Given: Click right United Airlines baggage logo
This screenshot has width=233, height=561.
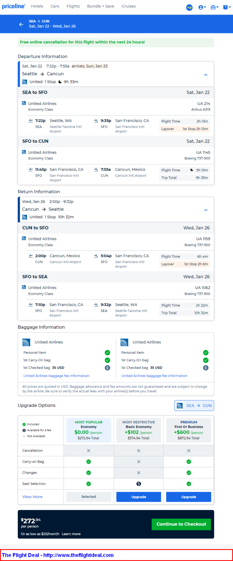Looking at the screenshot, I should coord(124,343).
